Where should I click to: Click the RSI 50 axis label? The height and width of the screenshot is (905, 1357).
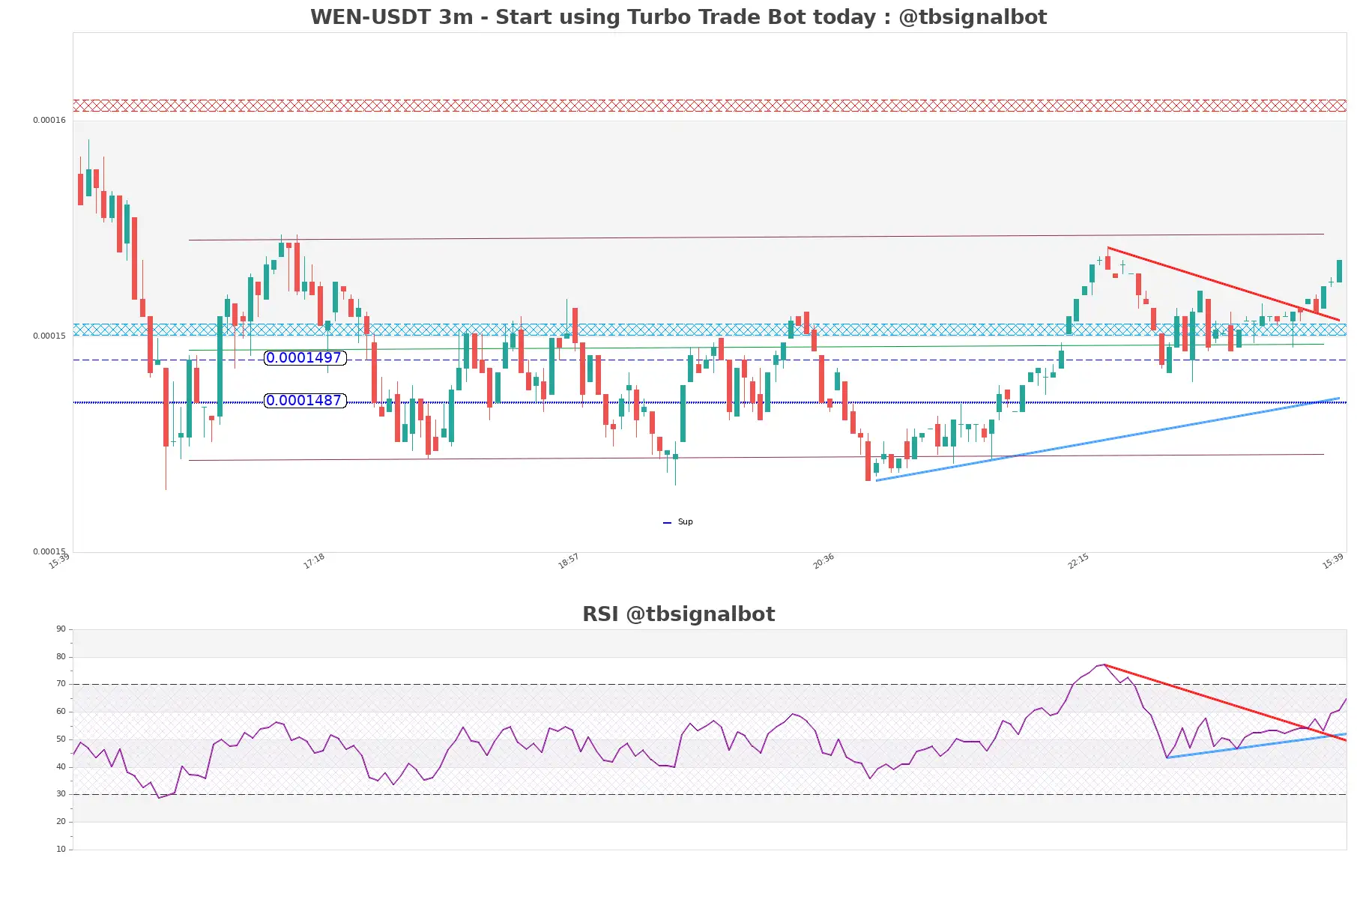[x=61, y=739]
